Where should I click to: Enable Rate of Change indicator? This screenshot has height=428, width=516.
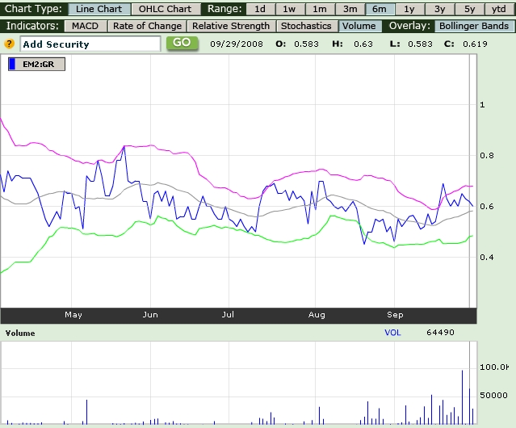point(147,26)
